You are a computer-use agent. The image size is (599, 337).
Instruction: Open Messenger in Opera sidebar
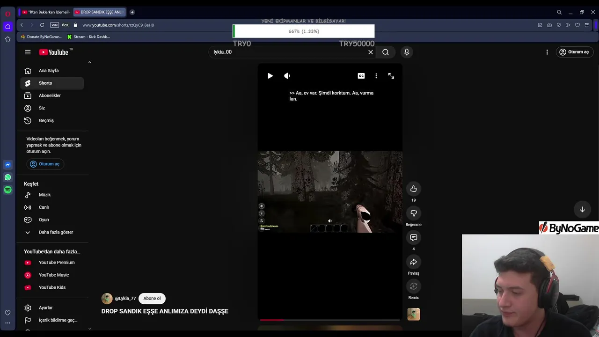click(x=7, y=165)
